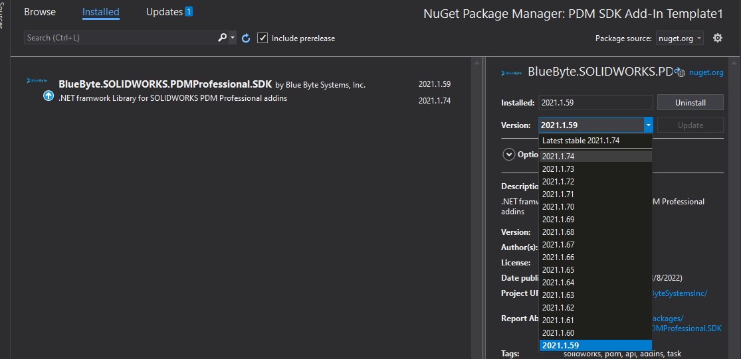741x359 pixels.
Task: Expand the Options section chevron
Action: 508,154
